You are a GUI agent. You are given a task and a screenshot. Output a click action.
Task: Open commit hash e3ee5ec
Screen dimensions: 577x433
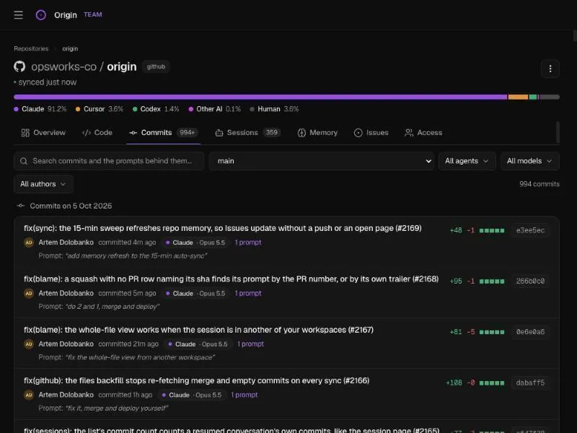coord(530,230)
